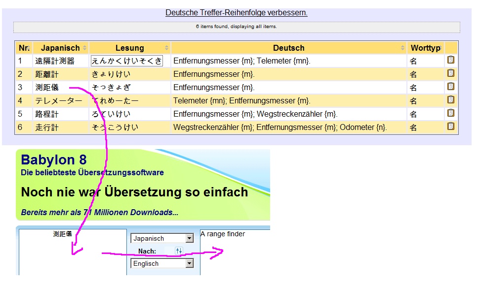Sort table by Deutsch column header
This screenshot has width=480, height=286.
tap(289, 48)
